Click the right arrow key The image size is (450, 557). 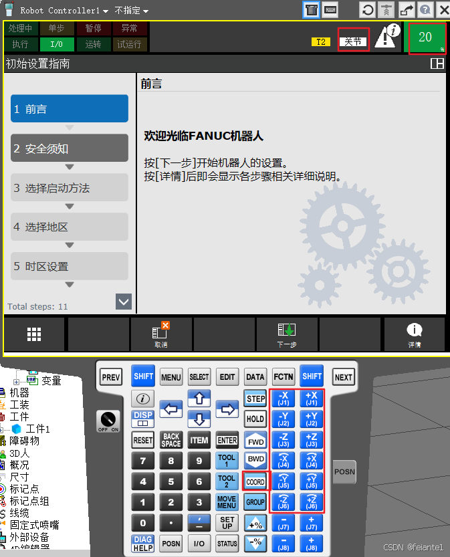[x=227, y=409]
